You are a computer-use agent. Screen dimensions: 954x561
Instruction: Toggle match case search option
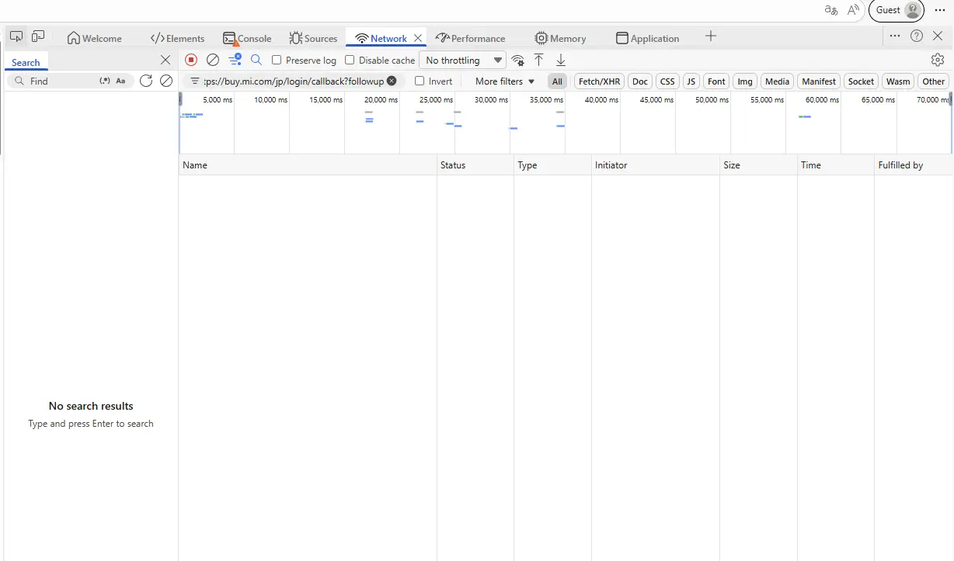pos(120,81)
